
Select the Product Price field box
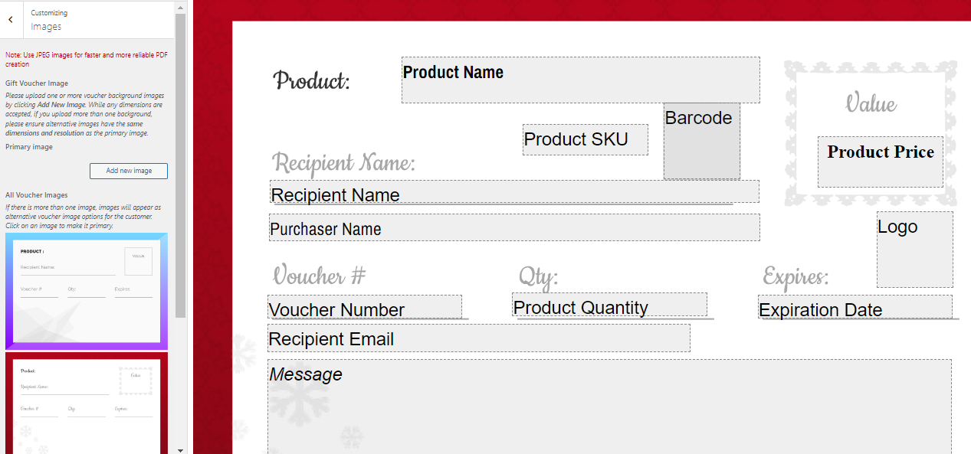(881, 162)
